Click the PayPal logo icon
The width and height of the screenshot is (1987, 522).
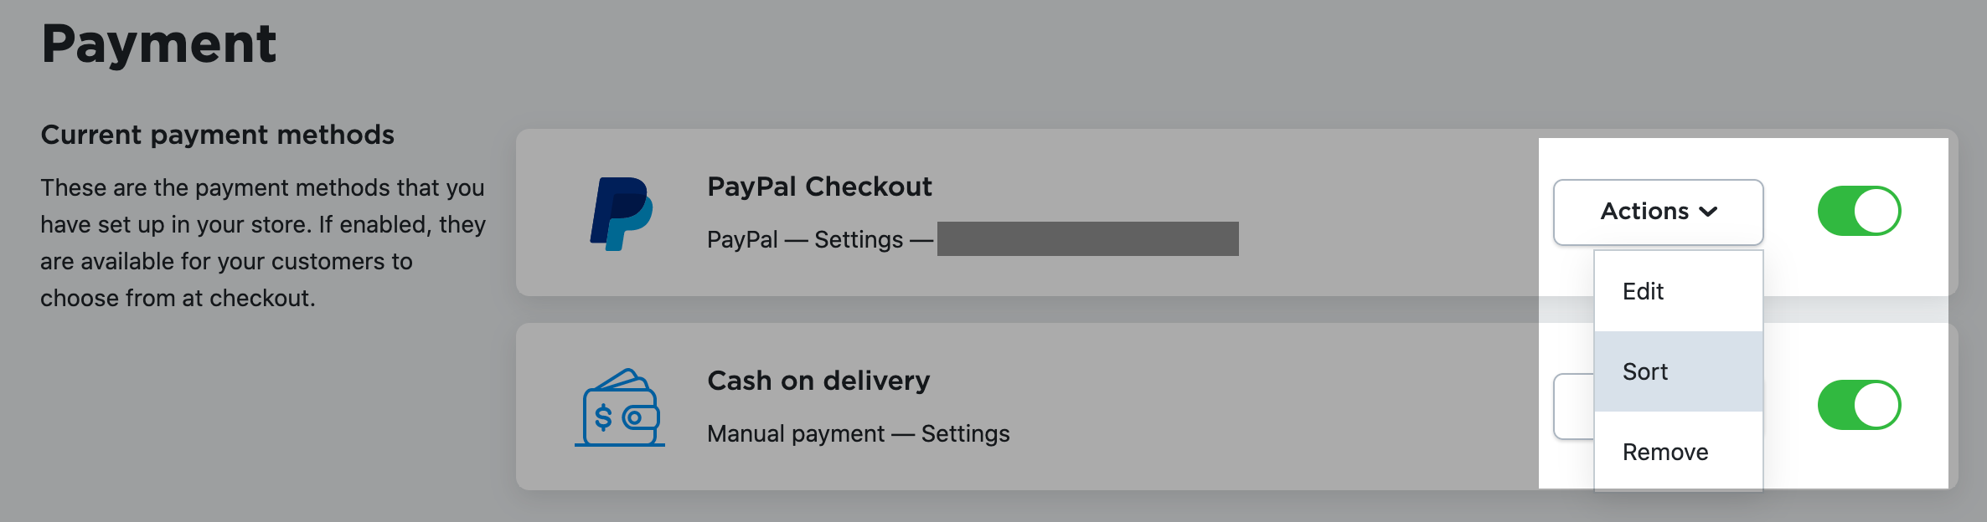tap(620, 212)
